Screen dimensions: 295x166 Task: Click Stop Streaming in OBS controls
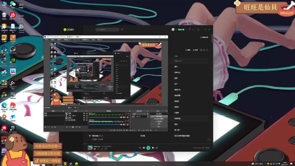tap(159, 114)
